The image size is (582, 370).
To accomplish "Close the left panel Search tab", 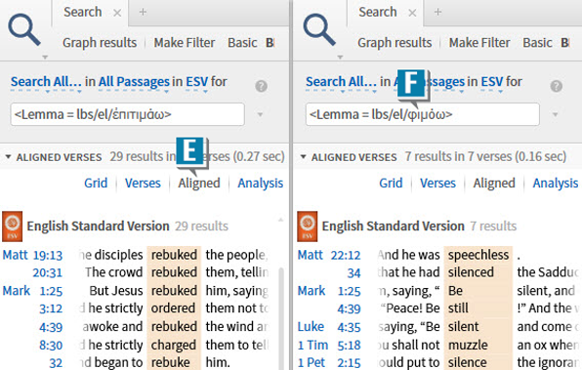I will point(117,13).
